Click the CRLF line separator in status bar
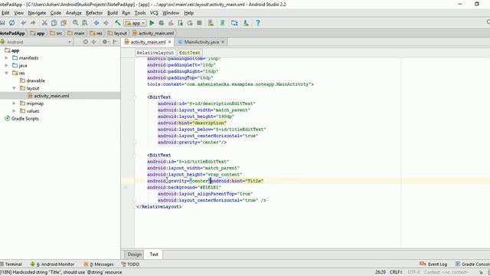This screenshot has height=276, width=490. 395,272
